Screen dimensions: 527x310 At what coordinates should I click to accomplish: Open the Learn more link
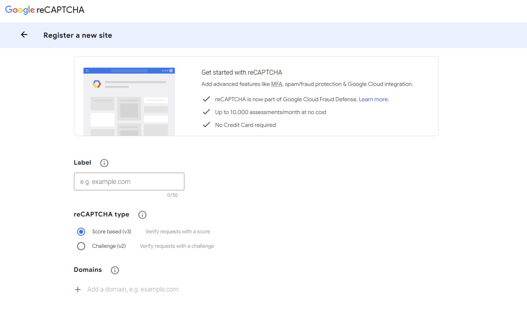(x=373, y=99)
